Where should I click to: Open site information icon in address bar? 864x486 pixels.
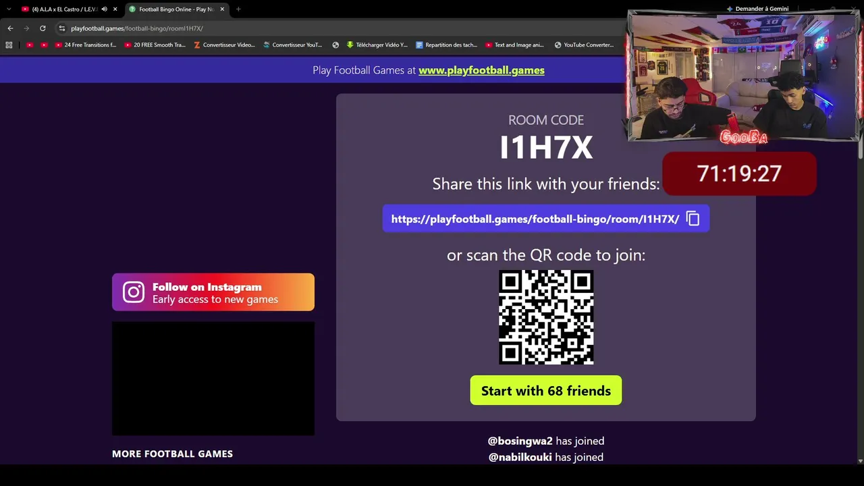pyautogui.click(x=62, y=28)
